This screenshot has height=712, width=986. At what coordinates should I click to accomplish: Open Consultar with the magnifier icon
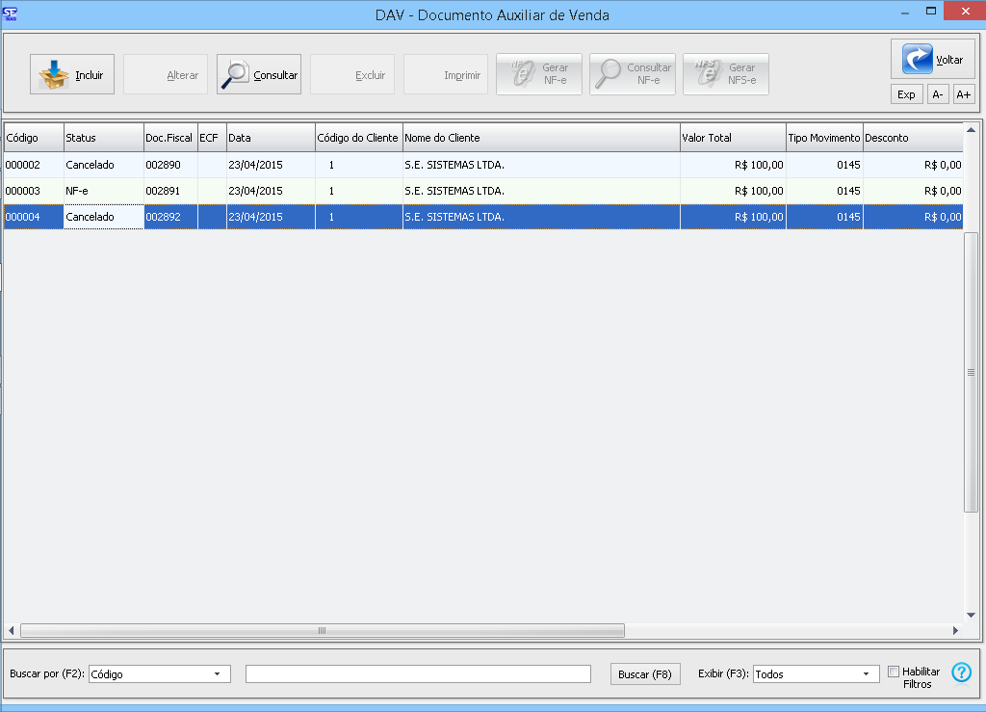(235, 75)
